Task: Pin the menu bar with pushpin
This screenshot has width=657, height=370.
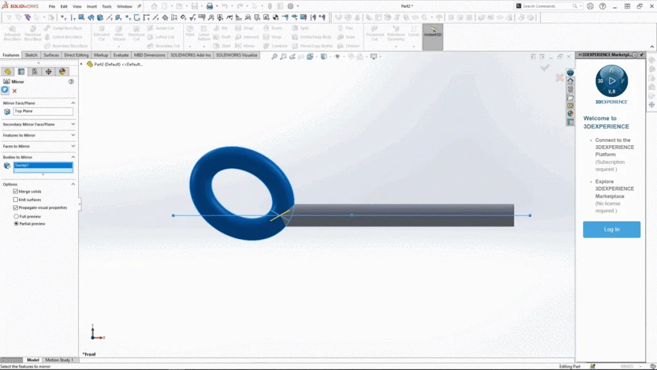Action: (x=139, y=6)
